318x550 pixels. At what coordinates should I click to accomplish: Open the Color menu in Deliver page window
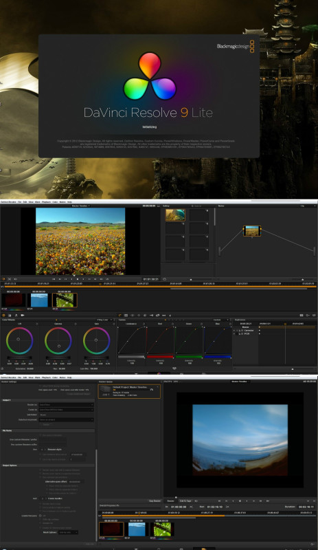pos(55,377)
